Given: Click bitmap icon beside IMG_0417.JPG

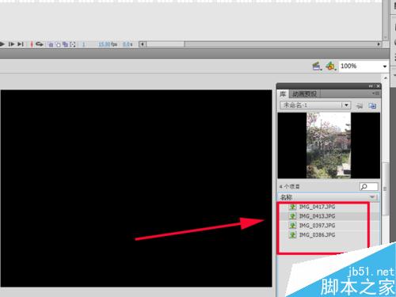Looking at the screenshot, I should coord(292,207).
